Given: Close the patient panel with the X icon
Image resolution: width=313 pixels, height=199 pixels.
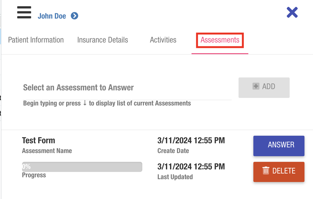Looking at the screenshot, I should (292, 13).
